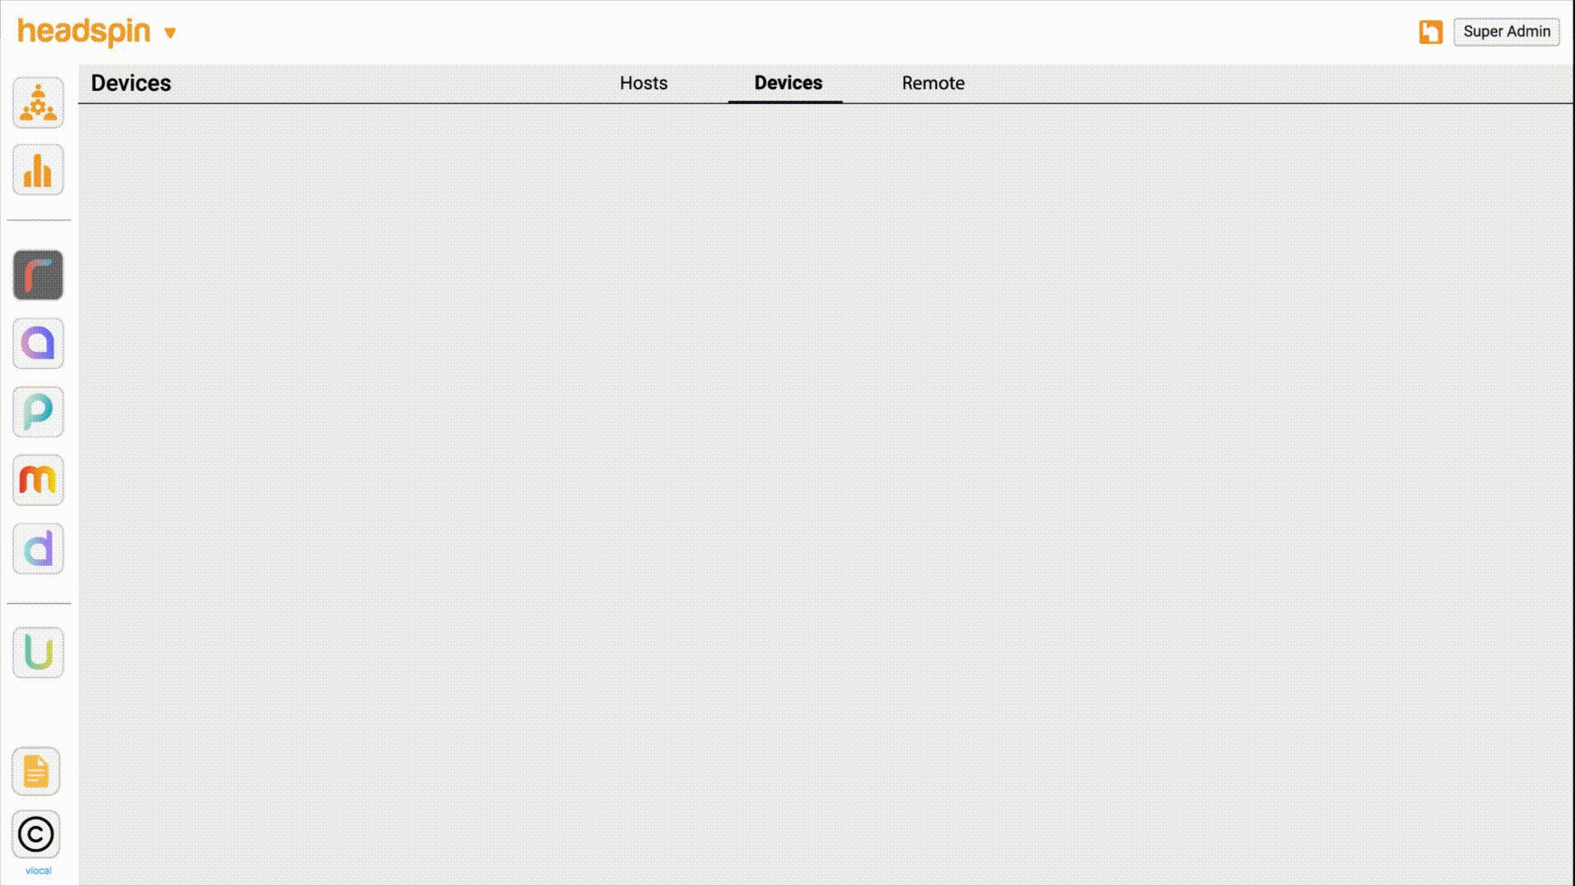This screenshot has height=886, width=1575.
Task: Open the teal 'p' app icon
Action: pos(38,413)
